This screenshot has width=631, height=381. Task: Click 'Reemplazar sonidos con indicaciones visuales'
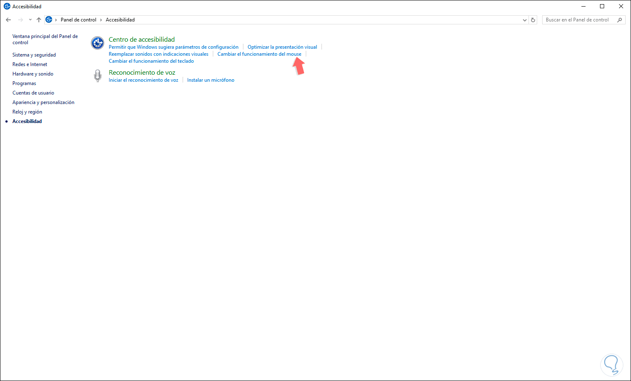(159, 54)
